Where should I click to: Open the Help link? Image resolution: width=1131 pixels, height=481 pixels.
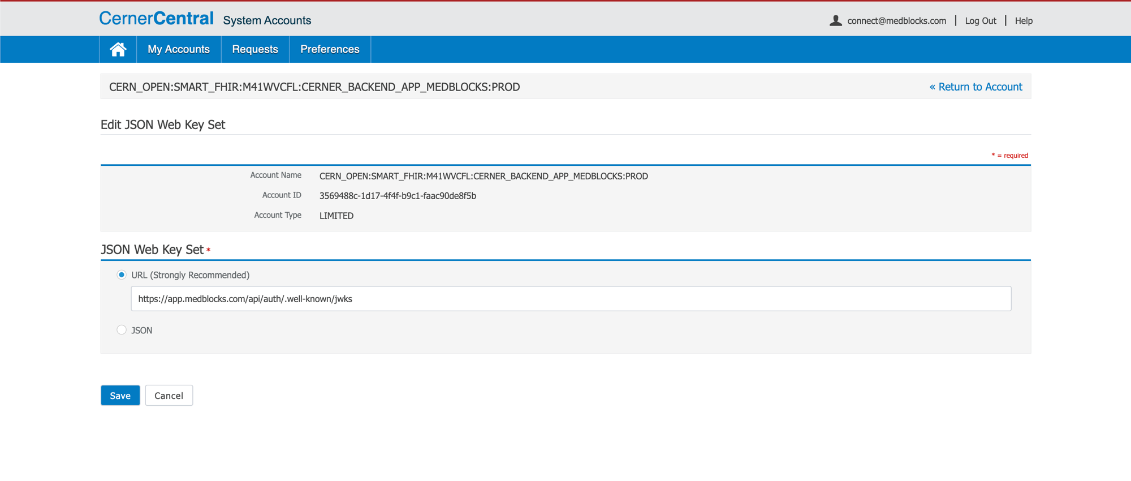[1024, 21]
